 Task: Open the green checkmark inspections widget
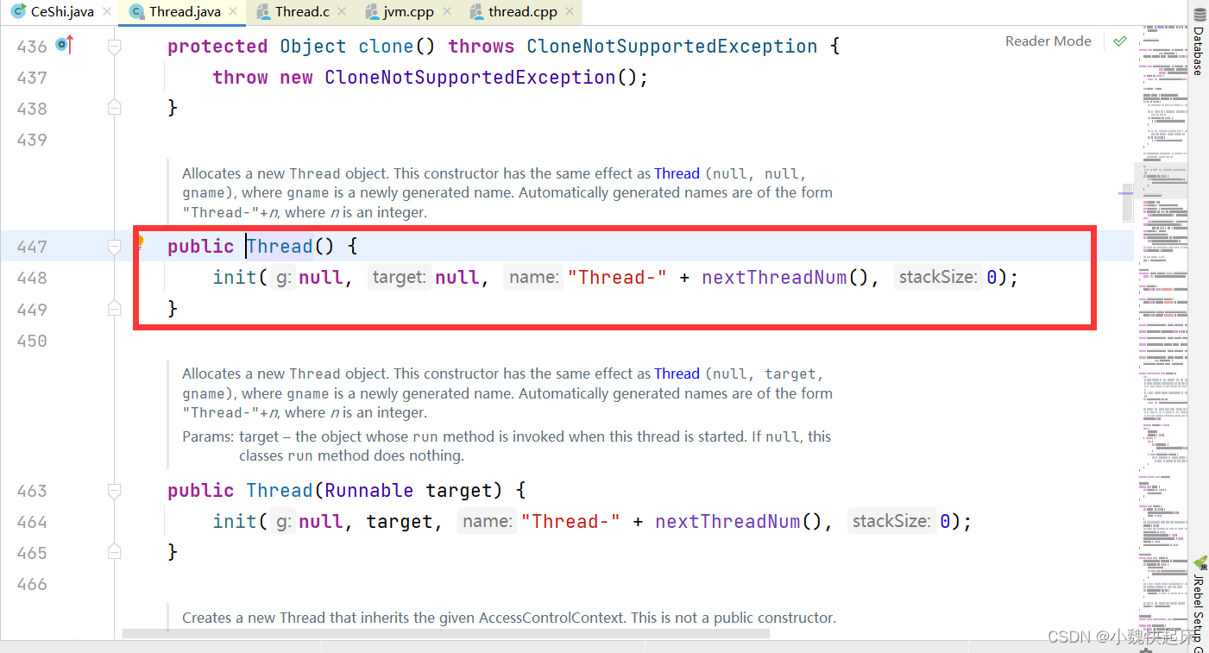point(1120,41)
